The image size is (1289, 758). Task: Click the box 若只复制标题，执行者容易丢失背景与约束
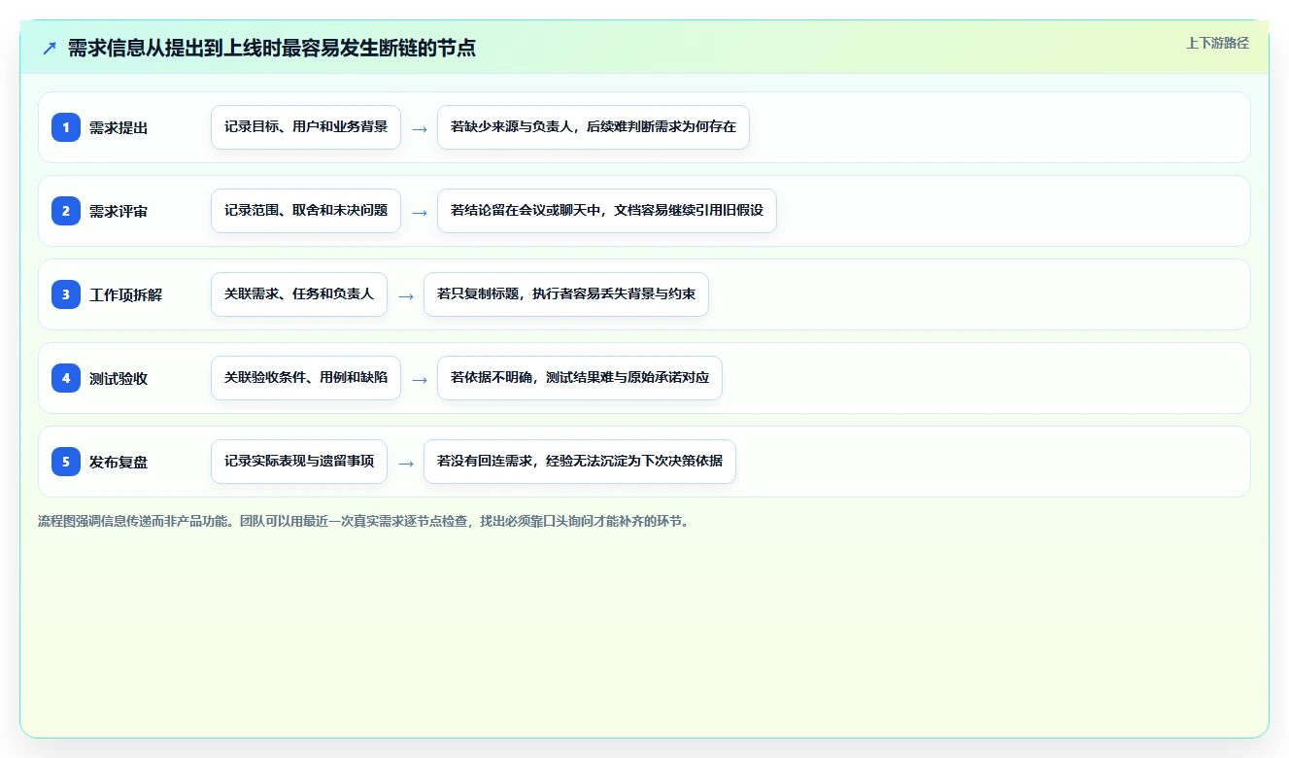pos(566,294)
